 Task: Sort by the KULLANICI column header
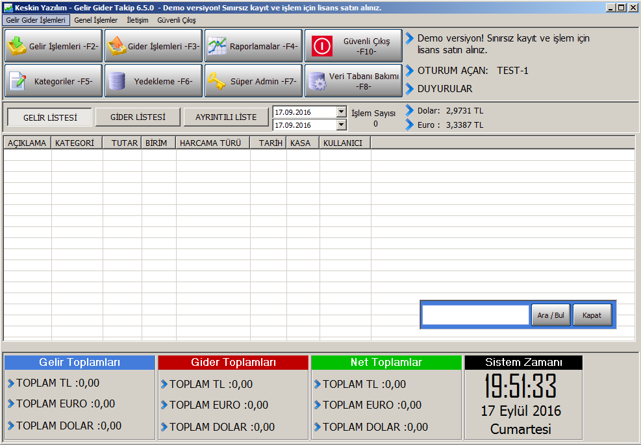pyautogui.click(x=346, y=143)
